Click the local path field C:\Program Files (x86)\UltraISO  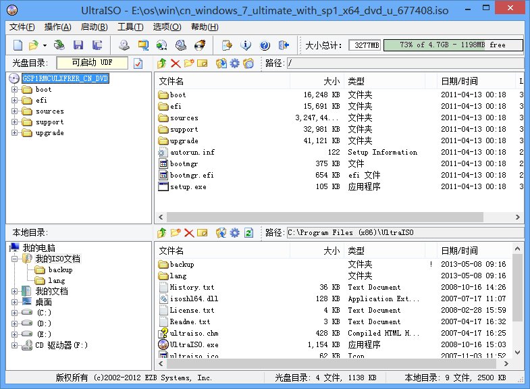tap(405, 232)
